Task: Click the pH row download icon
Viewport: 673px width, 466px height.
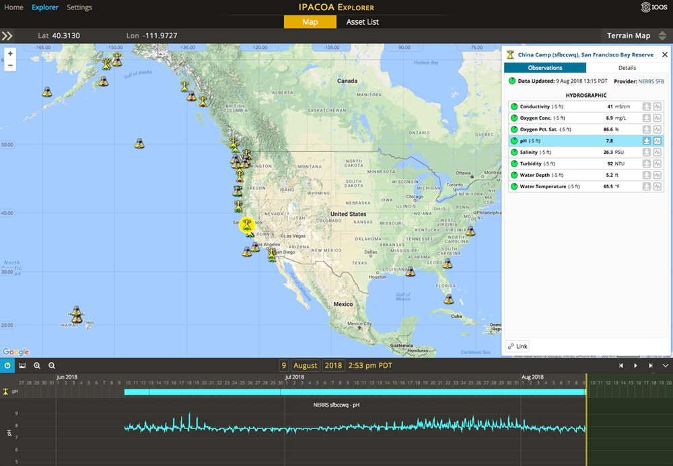Action: [646, 141]
